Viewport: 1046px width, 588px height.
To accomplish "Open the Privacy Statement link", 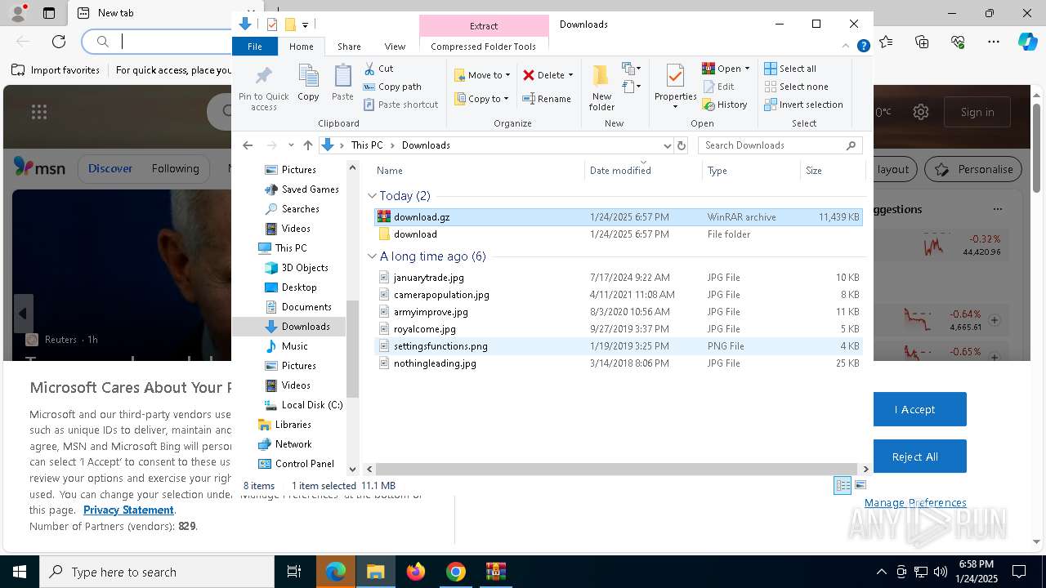I will [x=128, y=510].
